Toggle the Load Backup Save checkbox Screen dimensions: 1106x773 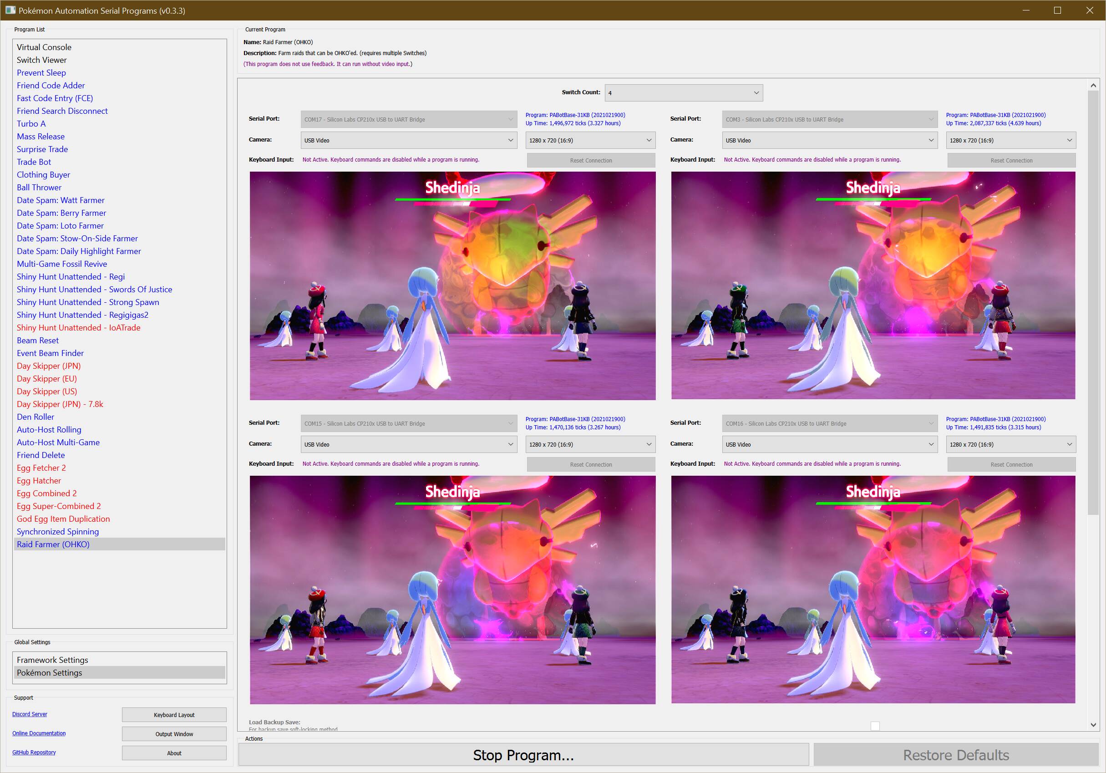875,726
